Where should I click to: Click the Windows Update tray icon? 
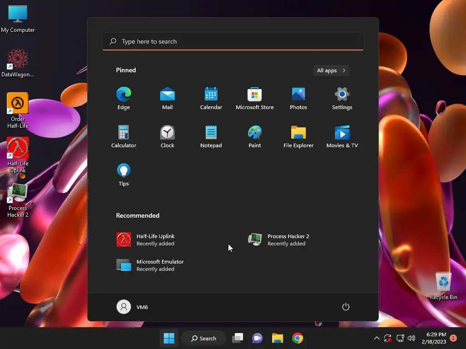pyautogui.click(x=388, y=338)
